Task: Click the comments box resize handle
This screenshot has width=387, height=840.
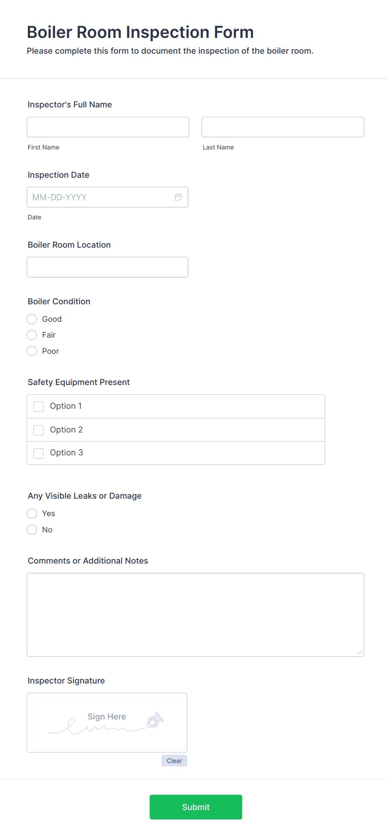Action: [x=360, y=652]
